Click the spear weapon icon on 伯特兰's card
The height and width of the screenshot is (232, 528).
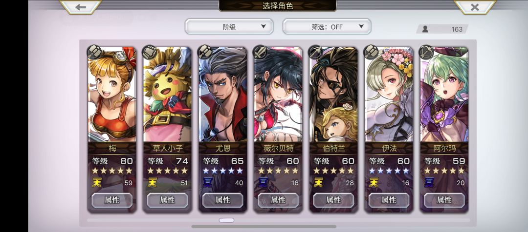pos(315,52)
